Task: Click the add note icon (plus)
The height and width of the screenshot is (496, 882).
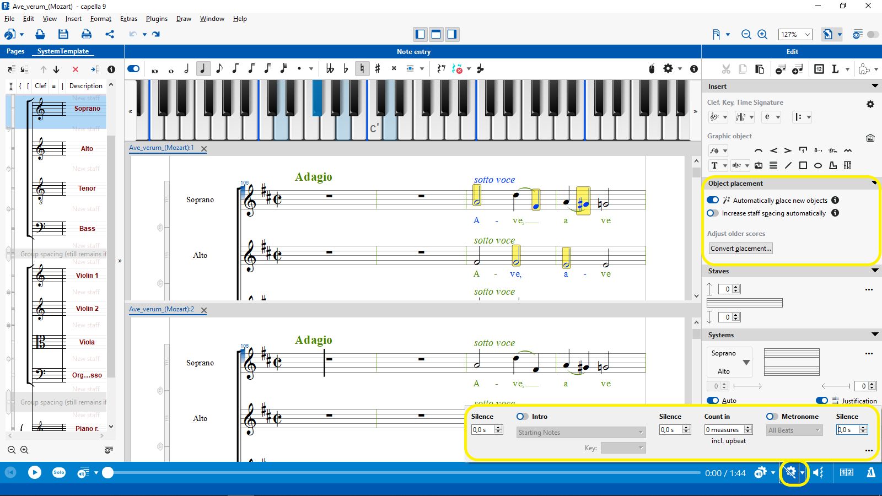Action: (798, 69)
